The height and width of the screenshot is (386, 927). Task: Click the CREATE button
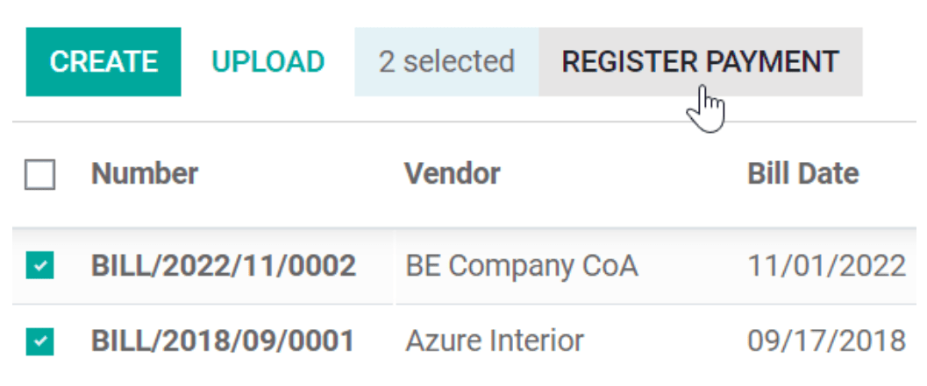coord(103,62)
